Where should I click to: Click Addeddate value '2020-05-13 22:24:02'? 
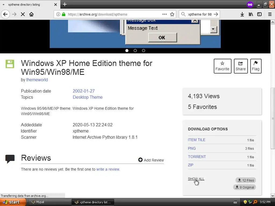pos(93,125)
